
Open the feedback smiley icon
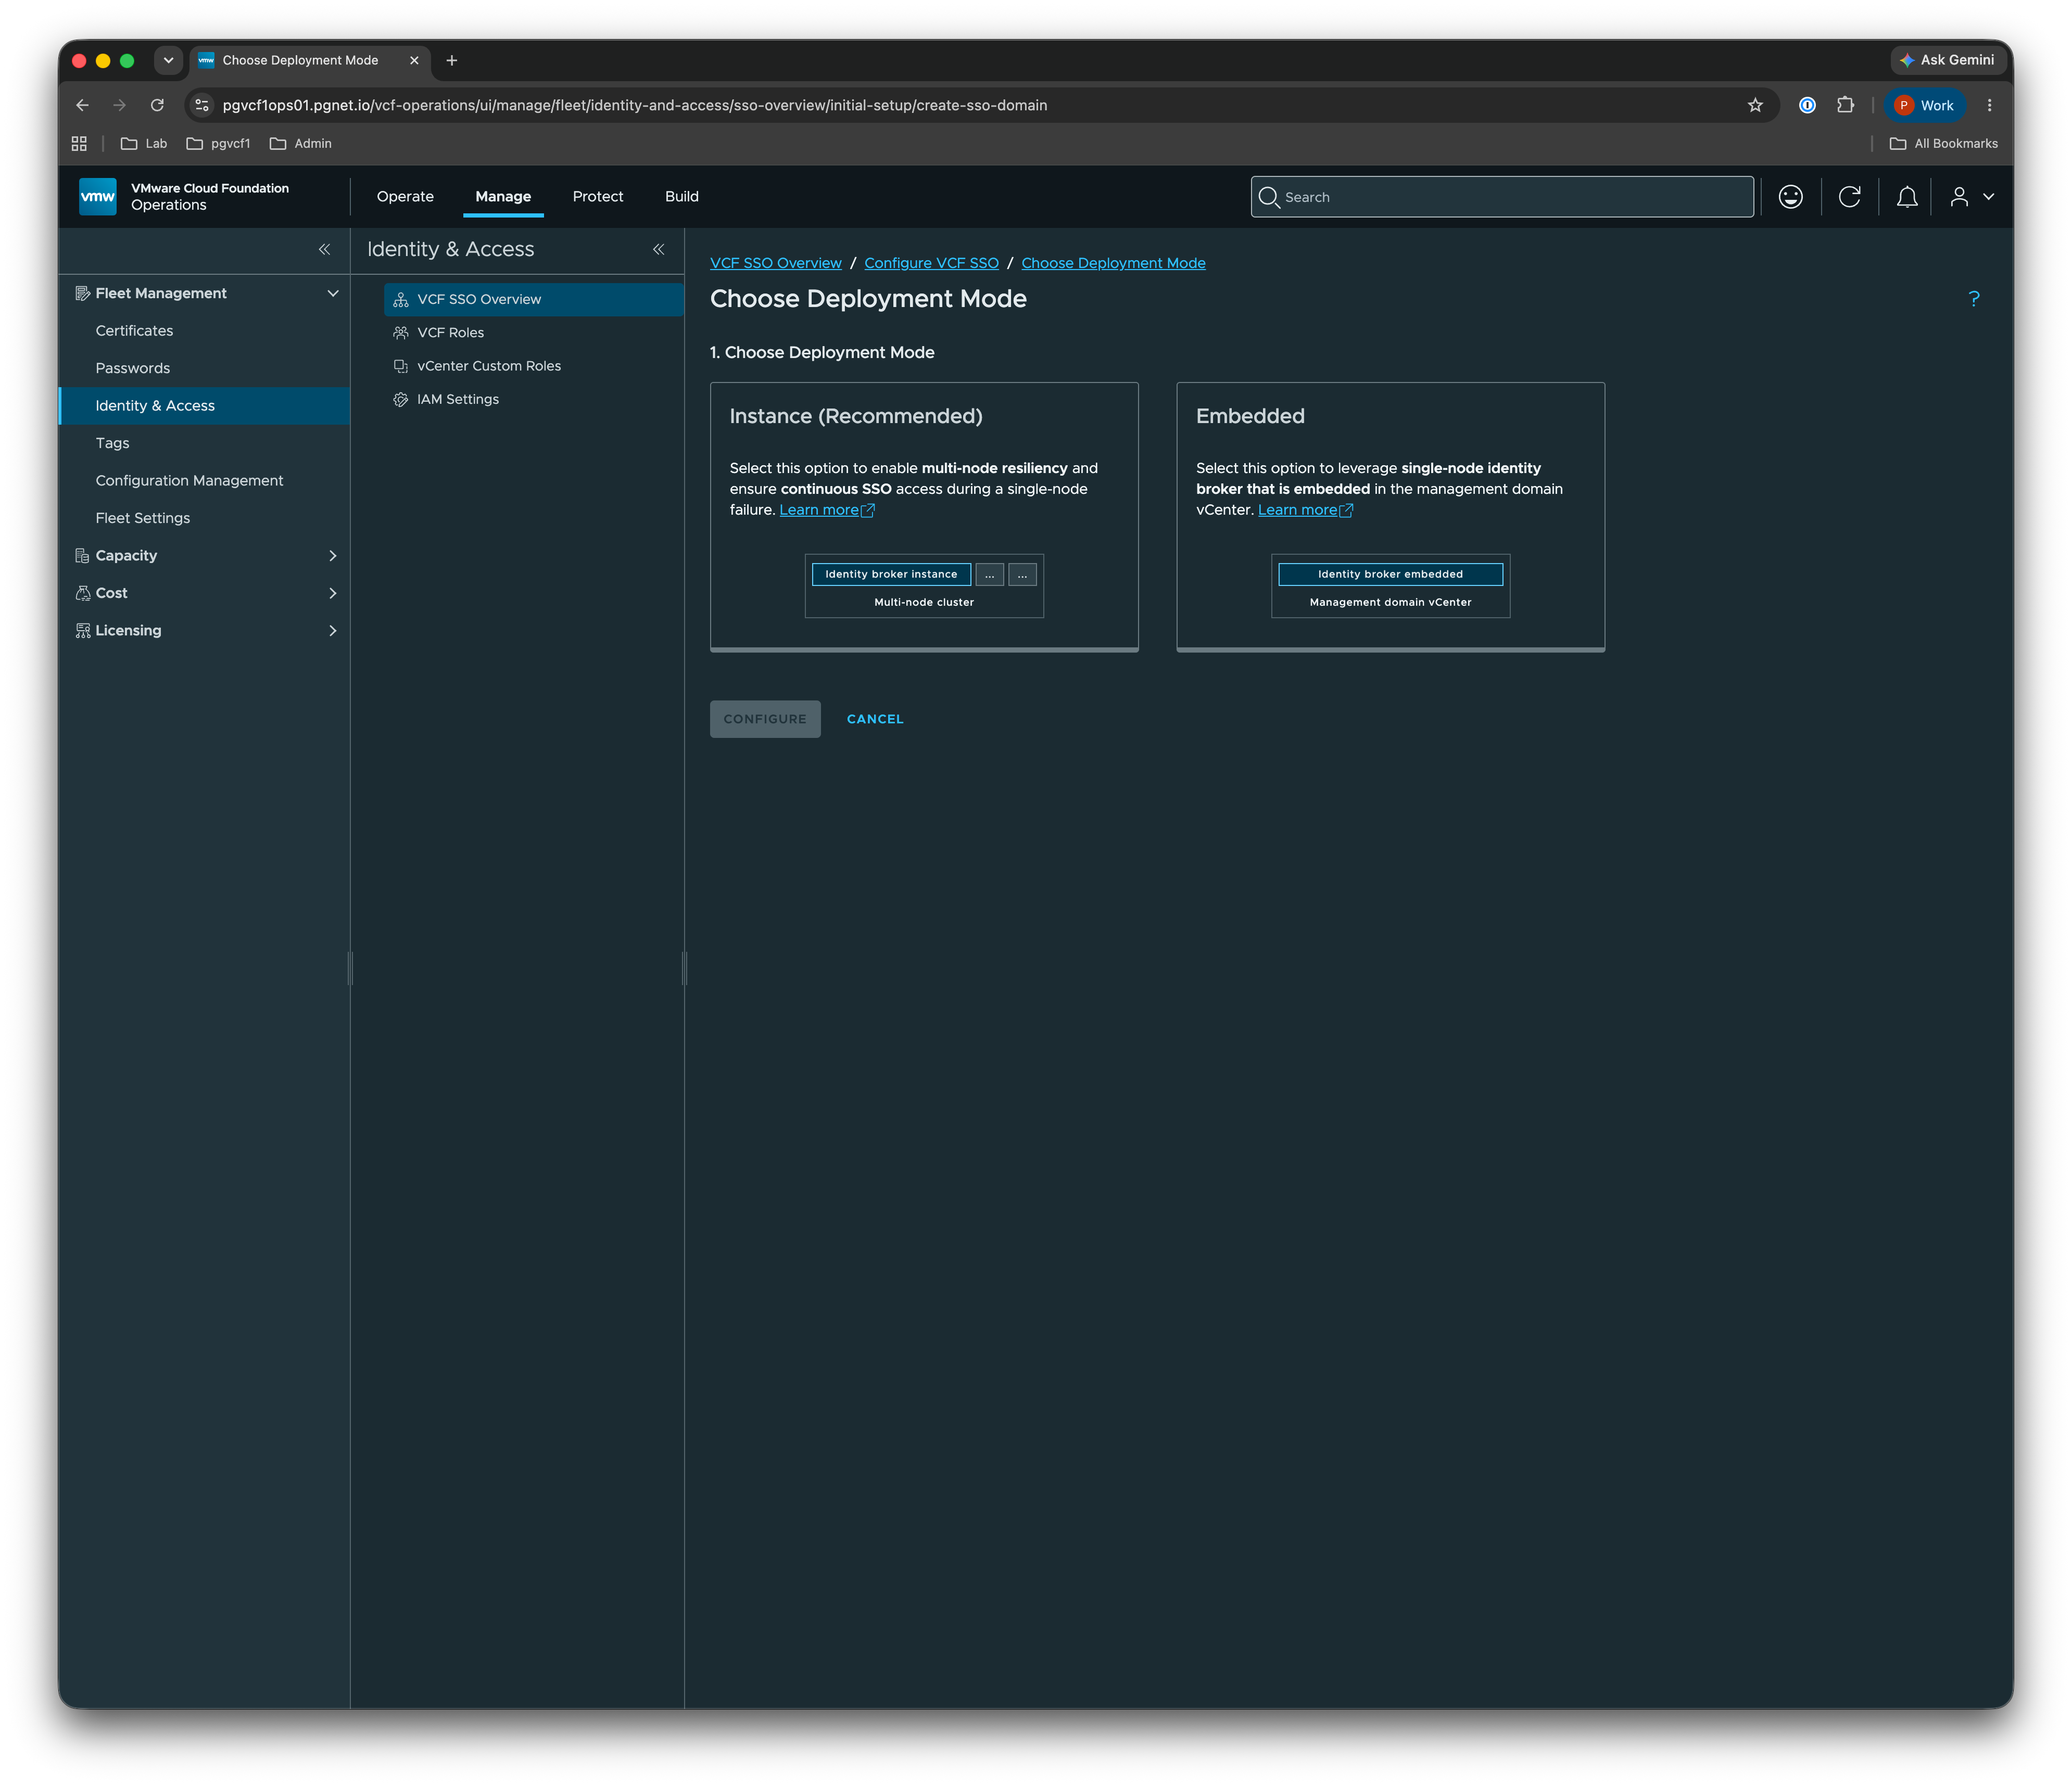(1790, 197)
